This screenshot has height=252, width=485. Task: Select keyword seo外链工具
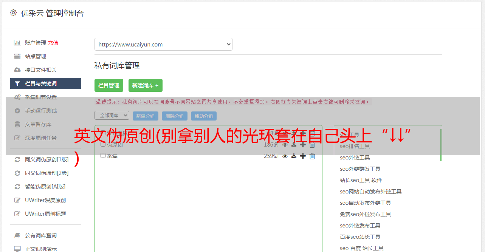355,158
